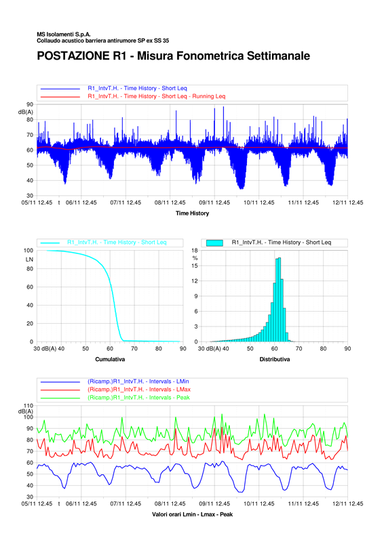Click the 12/11 12.45 label under Time History
Viewport: 384px width, 542px height.
347,203
